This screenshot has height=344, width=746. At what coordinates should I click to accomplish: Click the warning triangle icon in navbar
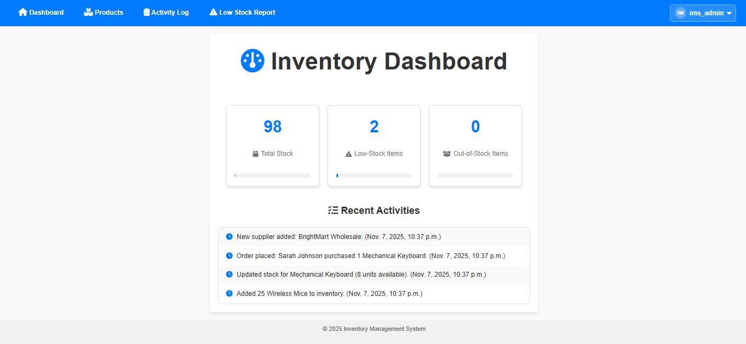pos(213,12)
